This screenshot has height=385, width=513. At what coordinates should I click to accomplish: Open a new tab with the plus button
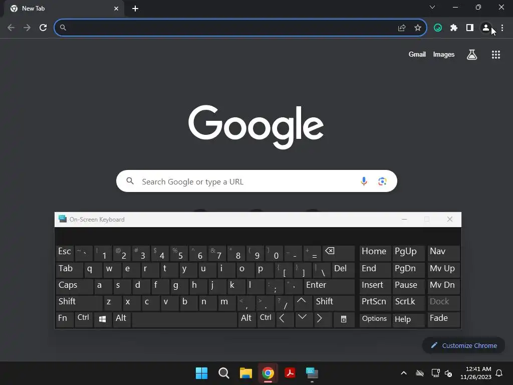pos(135,9)
